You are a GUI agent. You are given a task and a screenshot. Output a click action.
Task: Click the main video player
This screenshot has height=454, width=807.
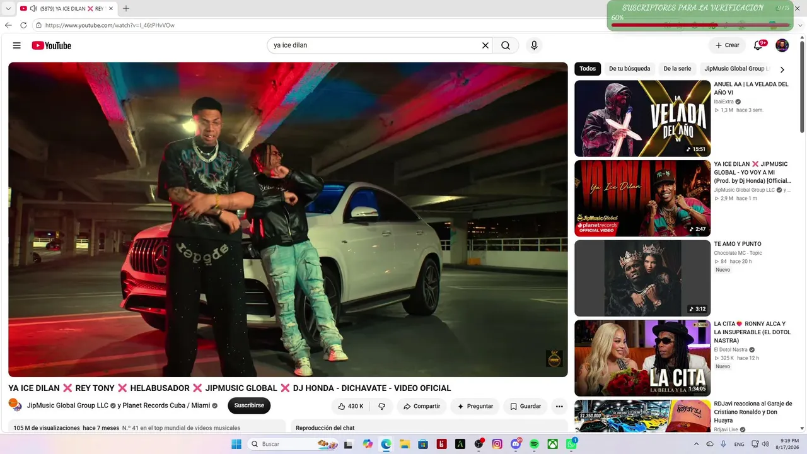tap(288, 219)
